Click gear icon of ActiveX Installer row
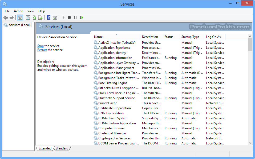The height and width of the screenshot is (159, 255). coord(96,42)
